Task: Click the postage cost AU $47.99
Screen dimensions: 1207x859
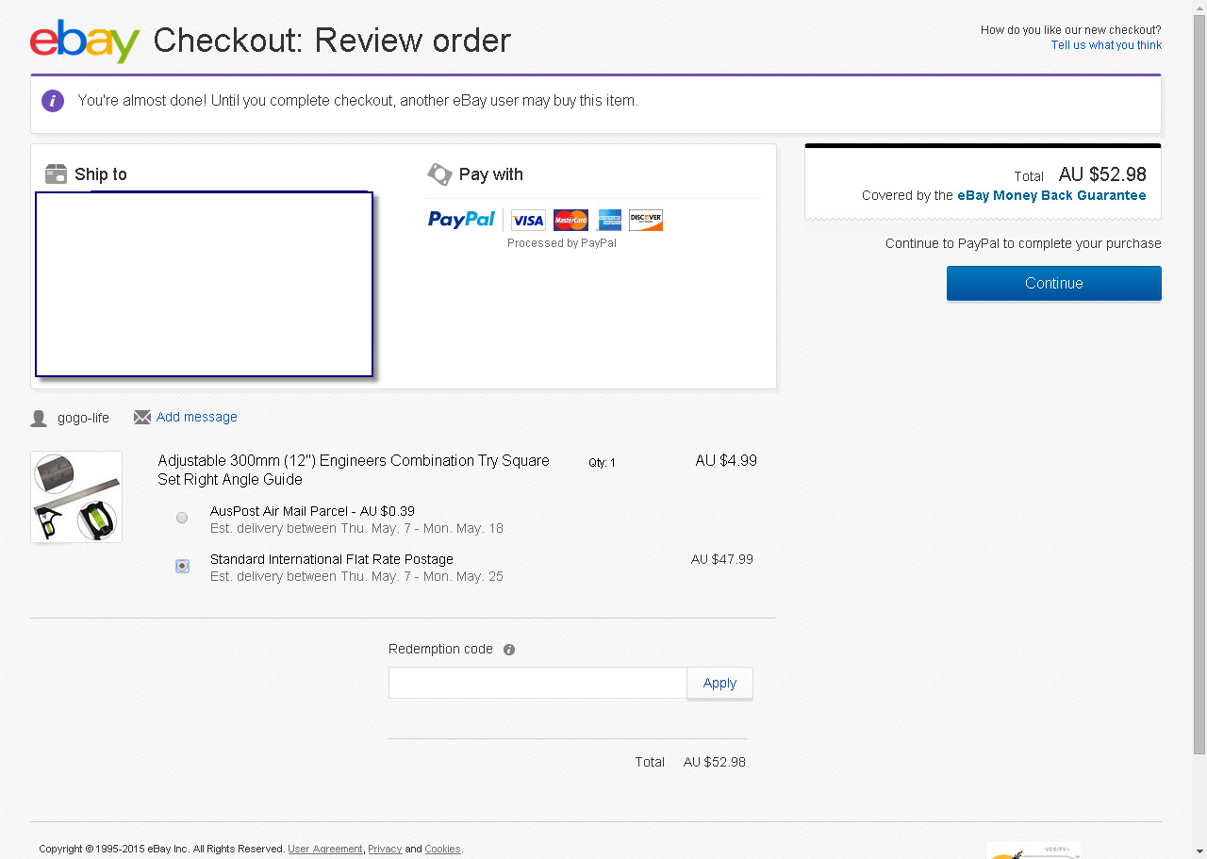Action: point(722,559)
